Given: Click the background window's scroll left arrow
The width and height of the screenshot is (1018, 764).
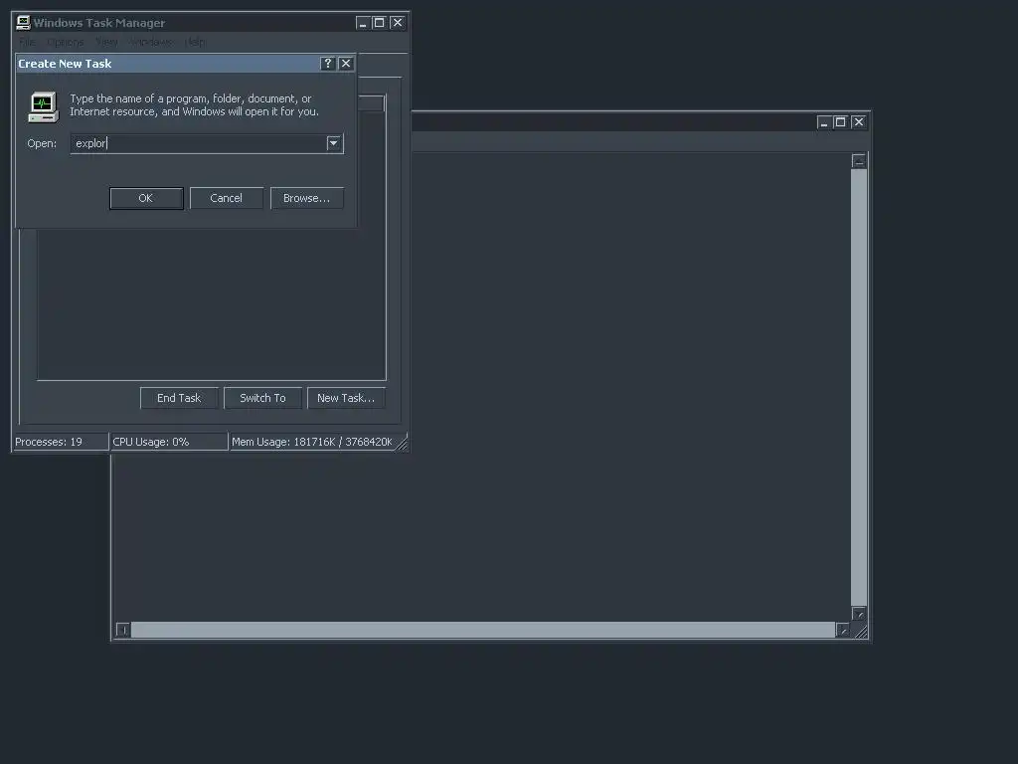Looking at the screenshot, I should point(123,630).
